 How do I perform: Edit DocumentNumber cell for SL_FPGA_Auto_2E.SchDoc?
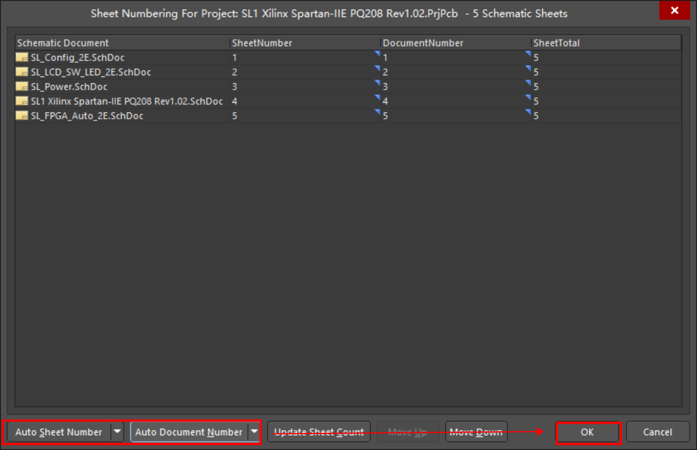454,116
